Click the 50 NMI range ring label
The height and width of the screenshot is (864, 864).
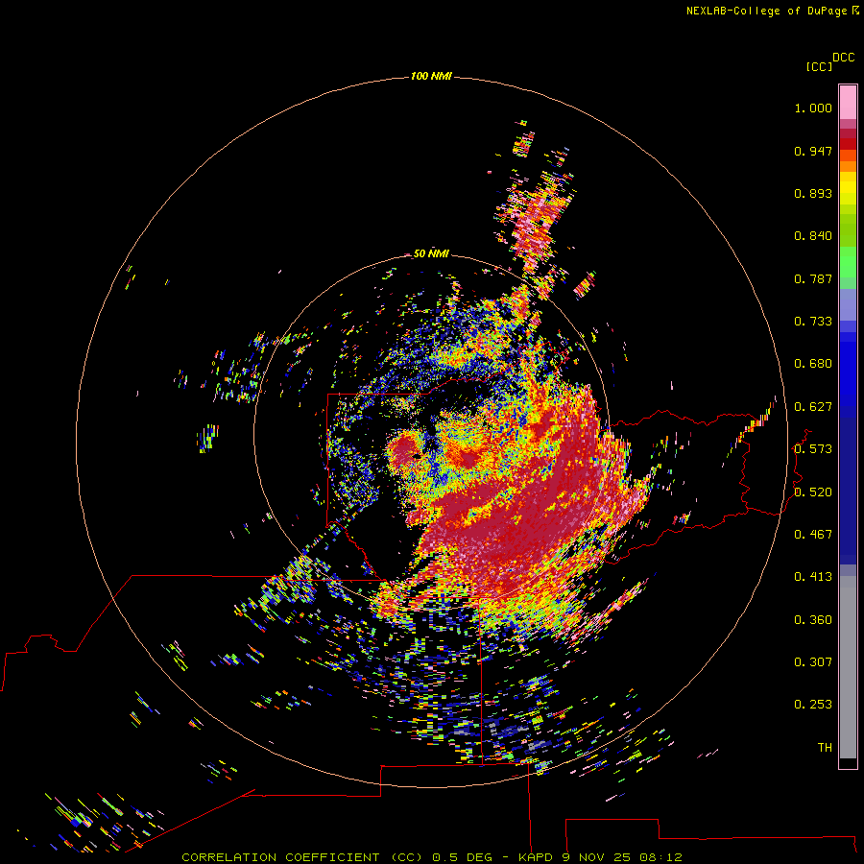pyautogui.click(x=431, y=253)
